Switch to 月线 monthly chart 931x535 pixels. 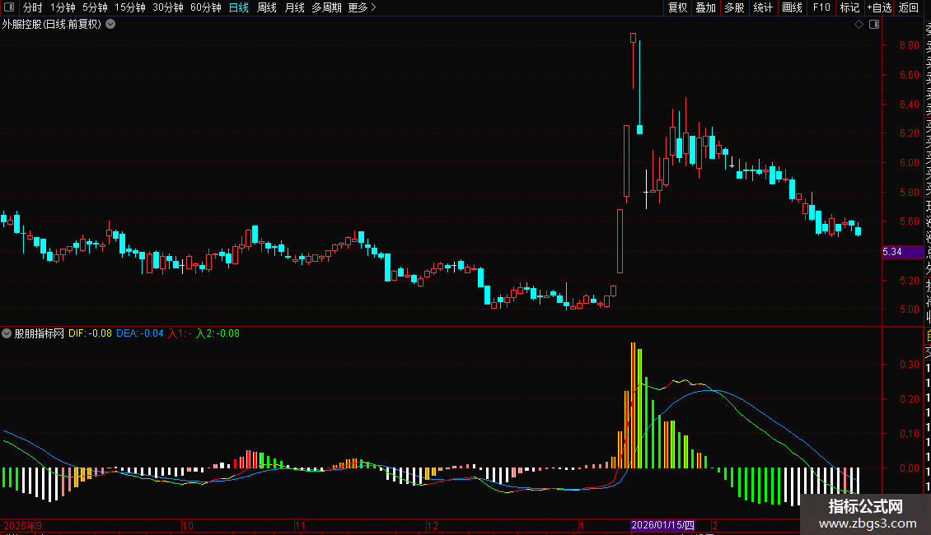(x=294, y=7)
